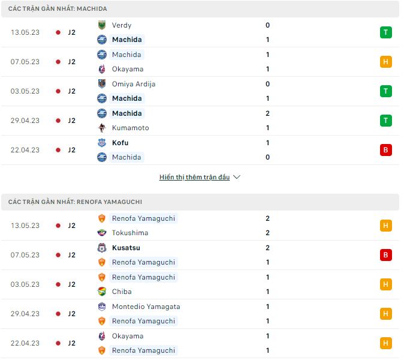
Task: Click the green T badge for Verdy match
Action: pyautogui.click(x=385, y=32)
